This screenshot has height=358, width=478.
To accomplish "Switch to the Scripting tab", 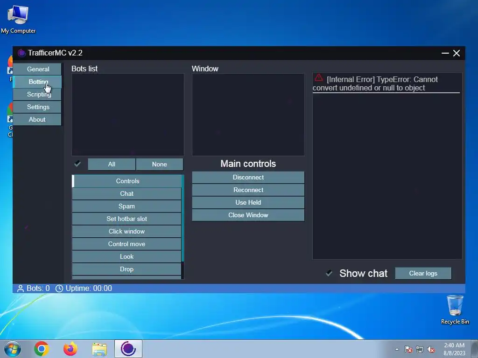I will [x=37, y=94].
